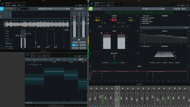Click the Crest Factor slider in Low band
The image size is (190, 107).
34,64
